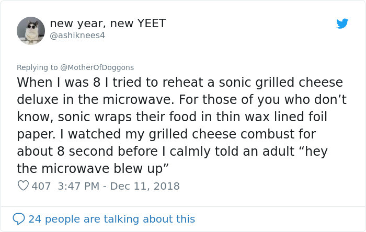Click the Twitter bird logo

pos(342,24)
